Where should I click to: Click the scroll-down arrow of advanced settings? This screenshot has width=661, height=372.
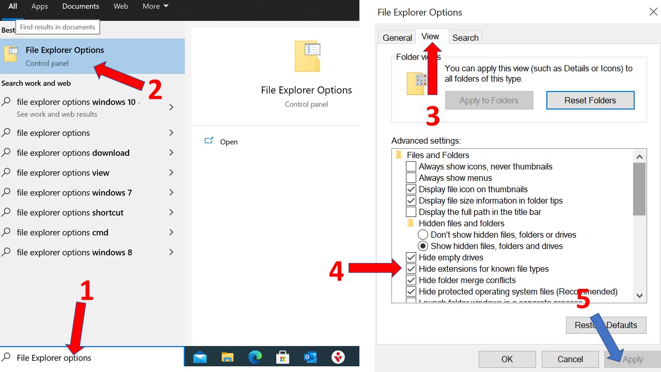639,296
